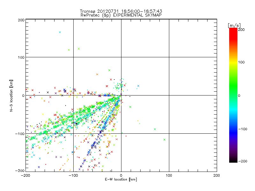Viewport: 255px width, 191px height.
Task: Click the lone cyan cross near top left
Action: pyautogui.click(x=60, y=32)
